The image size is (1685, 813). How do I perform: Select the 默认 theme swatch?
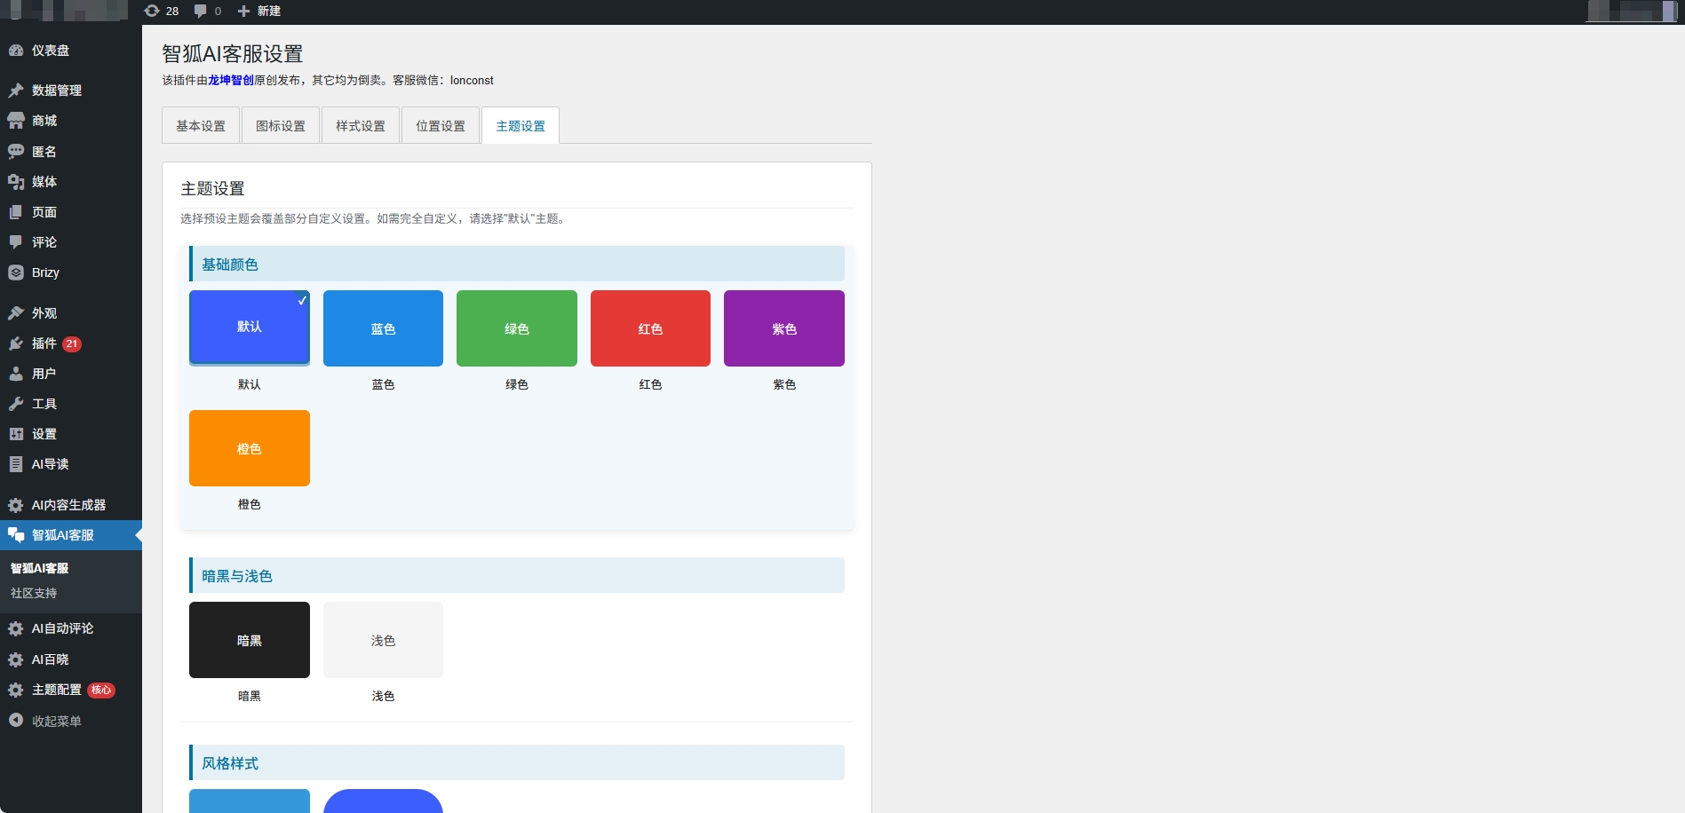250,327
